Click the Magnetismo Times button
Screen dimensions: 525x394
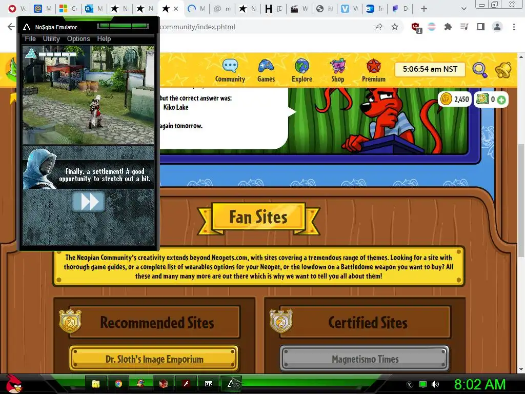pyautogui.click(x=365, y=359)
